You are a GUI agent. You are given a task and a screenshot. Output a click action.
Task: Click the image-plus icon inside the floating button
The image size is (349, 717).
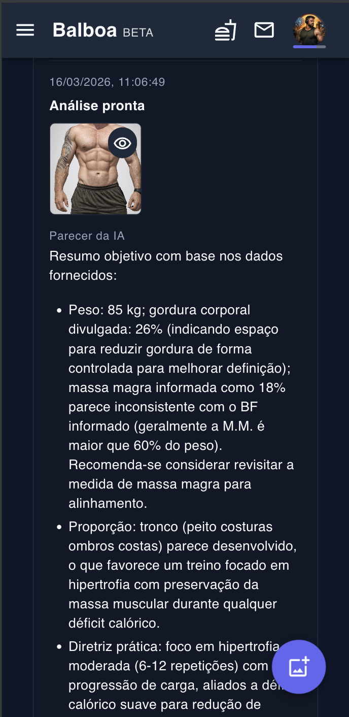click(x=299, y=667)
